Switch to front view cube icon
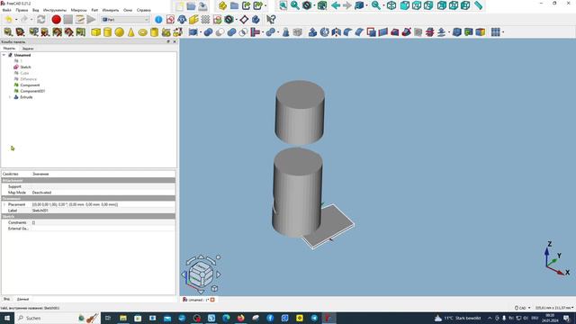The height and width of the screenshot is (324, 576). coord(405,5)
